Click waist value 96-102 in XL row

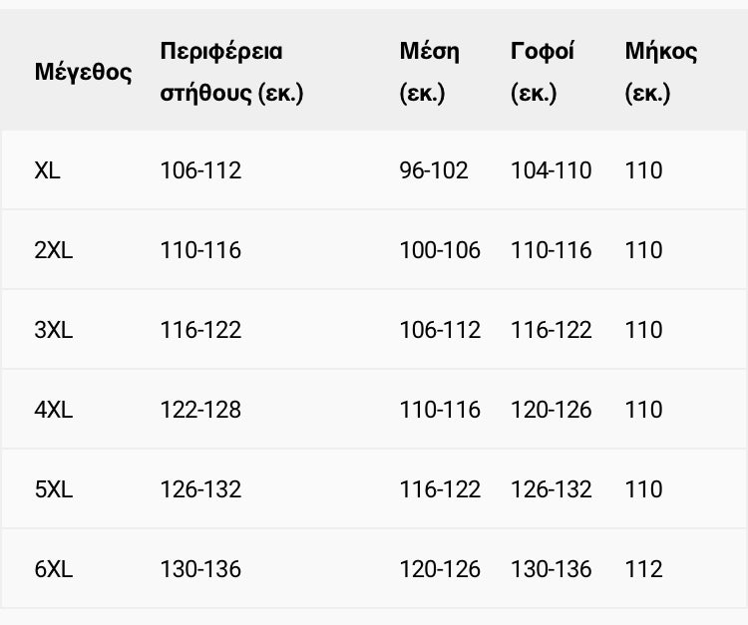coord(434,170)
